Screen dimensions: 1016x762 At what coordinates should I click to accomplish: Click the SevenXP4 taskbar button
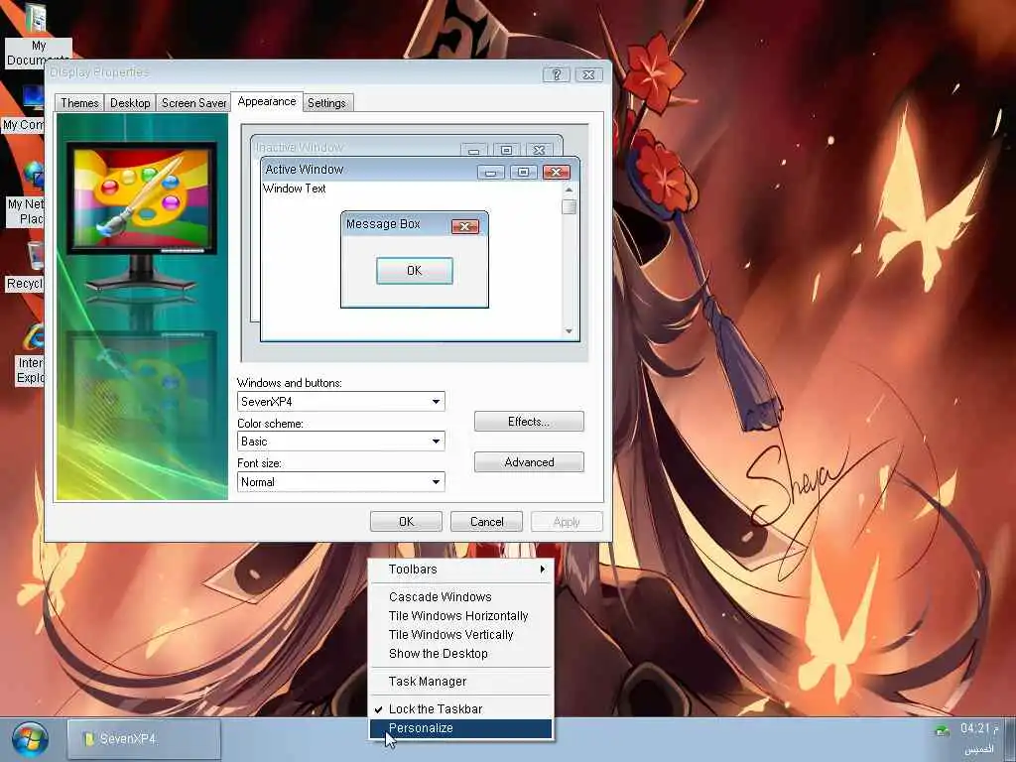[144, 738]
